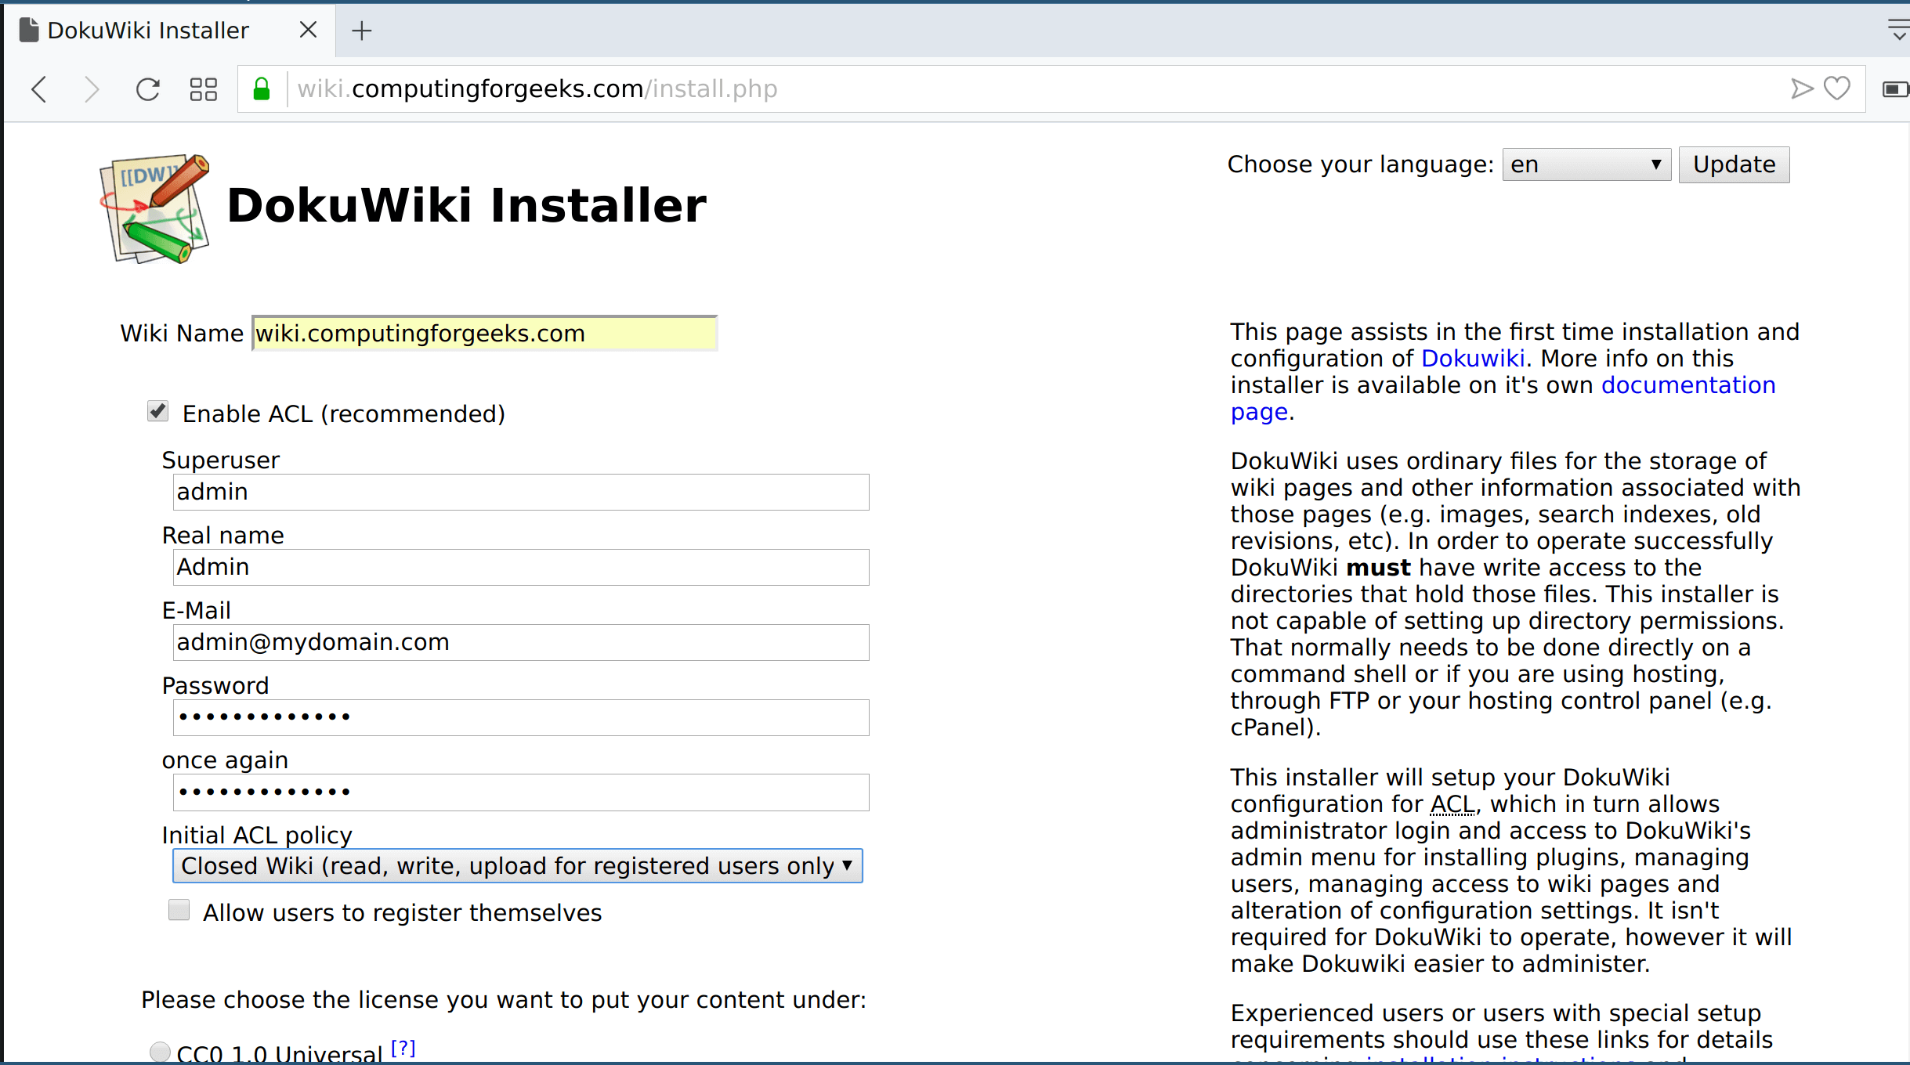Open the documentation page link

click(x=1688, y=385)
